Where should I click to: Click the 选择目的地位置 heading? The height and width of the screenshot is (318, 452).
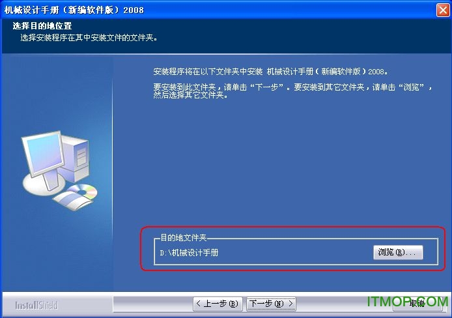(42, 26)
